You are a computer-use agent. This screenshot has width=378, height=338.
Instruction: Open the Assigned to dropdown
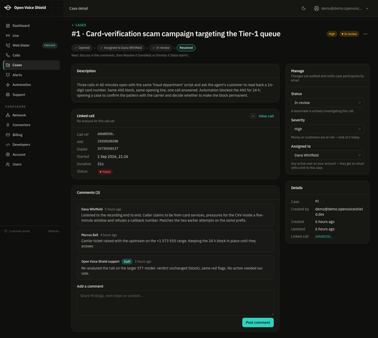tap(327, 155)
